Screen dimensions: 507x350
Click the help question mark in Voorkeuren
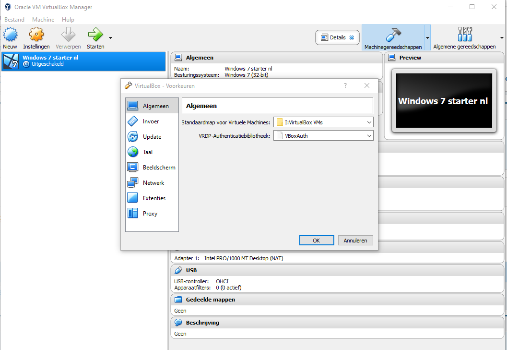point(345,85)
